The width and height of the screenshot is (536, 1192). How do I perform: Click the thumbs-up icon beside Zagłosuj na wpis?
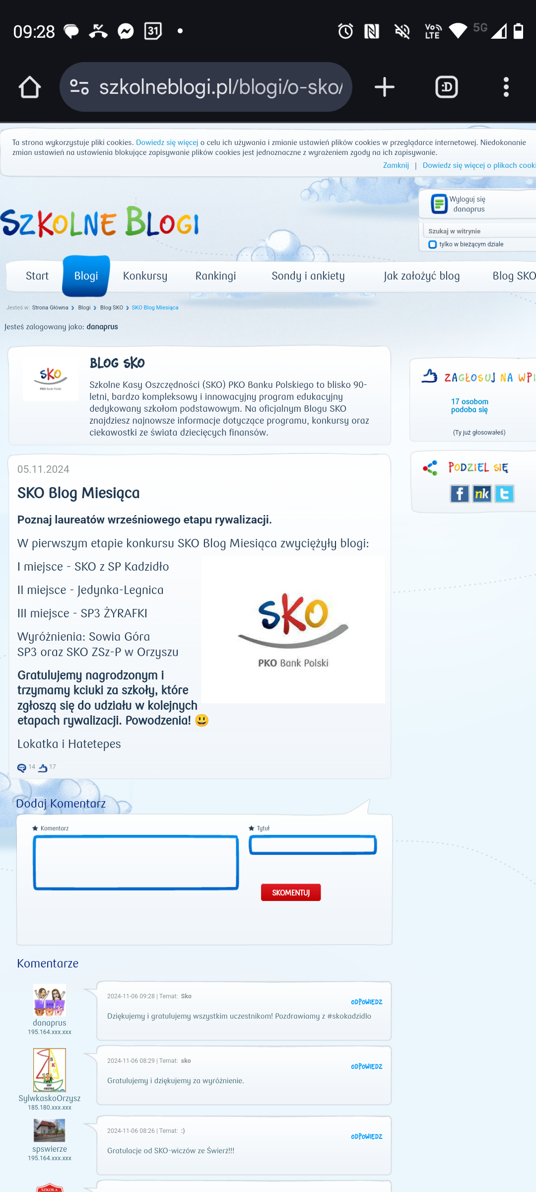[x=429, y=376]
